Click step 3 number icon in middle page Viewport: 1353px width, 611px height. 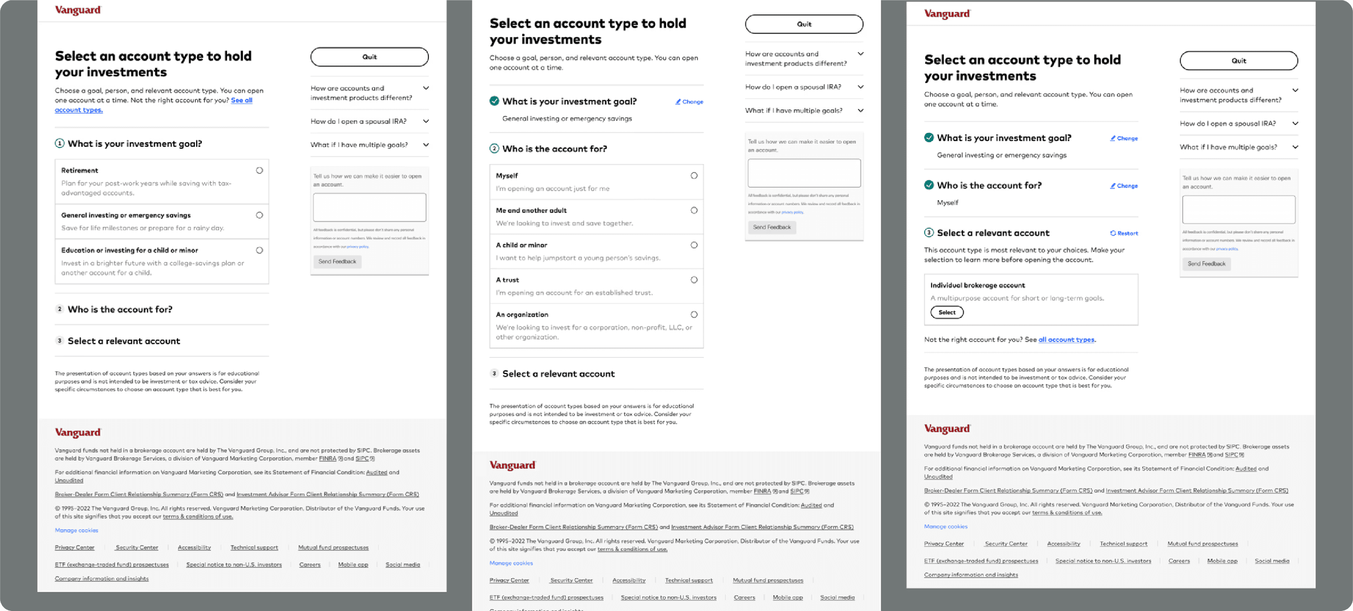[x=494, y=374]
